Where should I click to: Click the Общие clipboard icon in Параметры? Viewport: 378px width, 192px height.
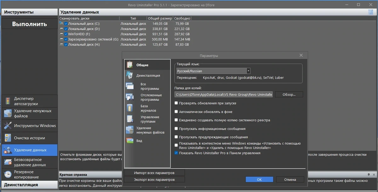tap(130, 65)
